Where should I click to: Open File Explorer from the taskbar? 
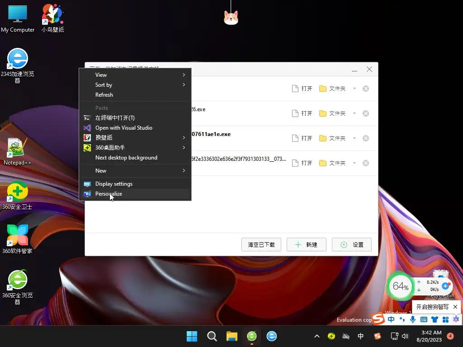(232, 336)
